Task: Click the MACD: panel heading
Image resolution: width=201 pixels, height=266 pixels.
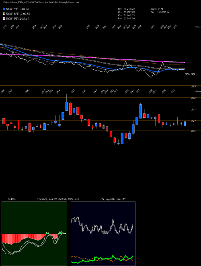Action: [x=12, y=199]
